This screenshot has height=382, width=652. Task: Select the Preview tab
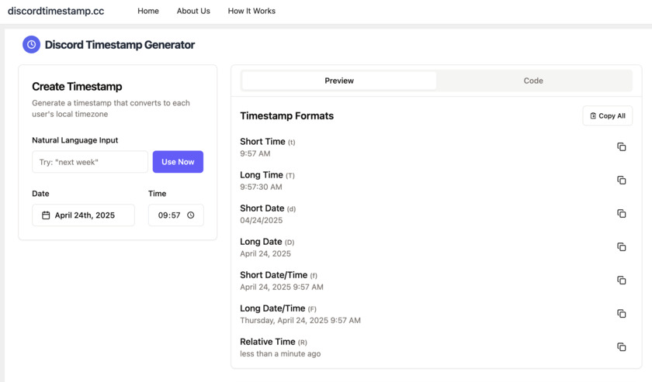tap(339, 81)
